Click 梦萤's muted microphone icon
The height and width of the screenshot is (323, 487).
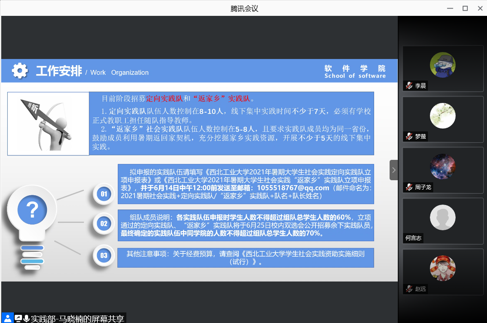point(409,137)
